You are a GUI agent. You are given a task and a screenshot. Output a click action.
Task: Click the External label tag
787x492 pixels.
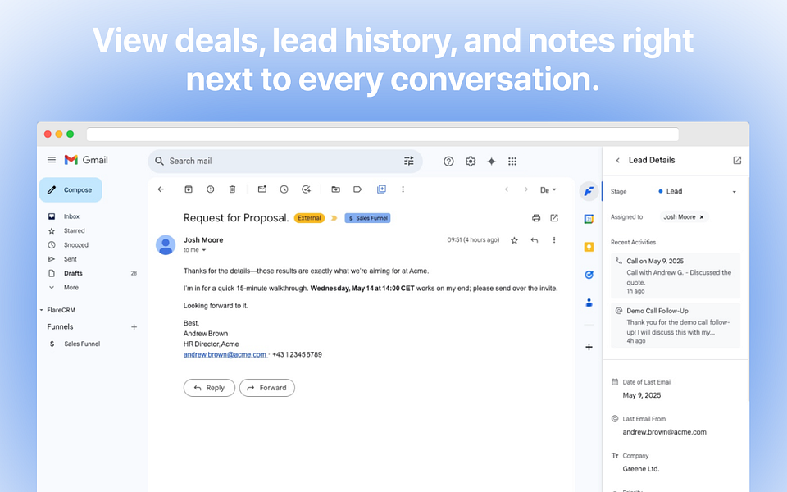[x=309, y=218]
